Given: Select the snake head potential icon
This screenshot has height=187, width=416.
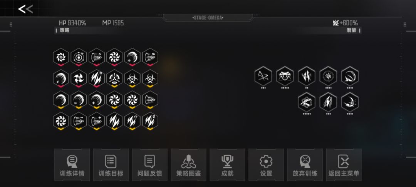Looking at the screenshot, I should click(x=285, y=76).
